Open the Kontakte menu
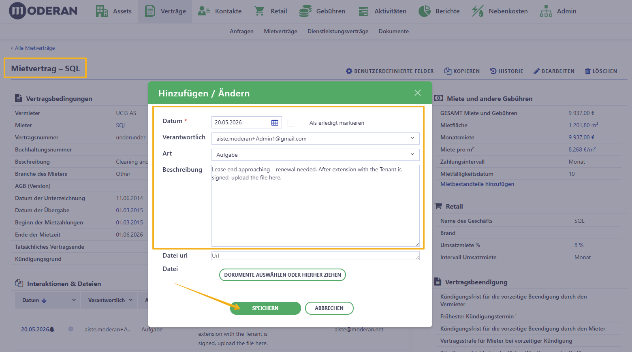Image resolution: width=632 pixels, height=352 pixels. 220,11
